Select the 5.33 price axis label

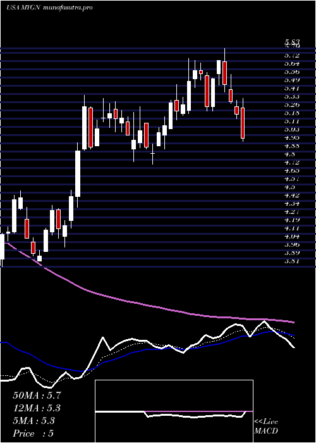point(292,96)
